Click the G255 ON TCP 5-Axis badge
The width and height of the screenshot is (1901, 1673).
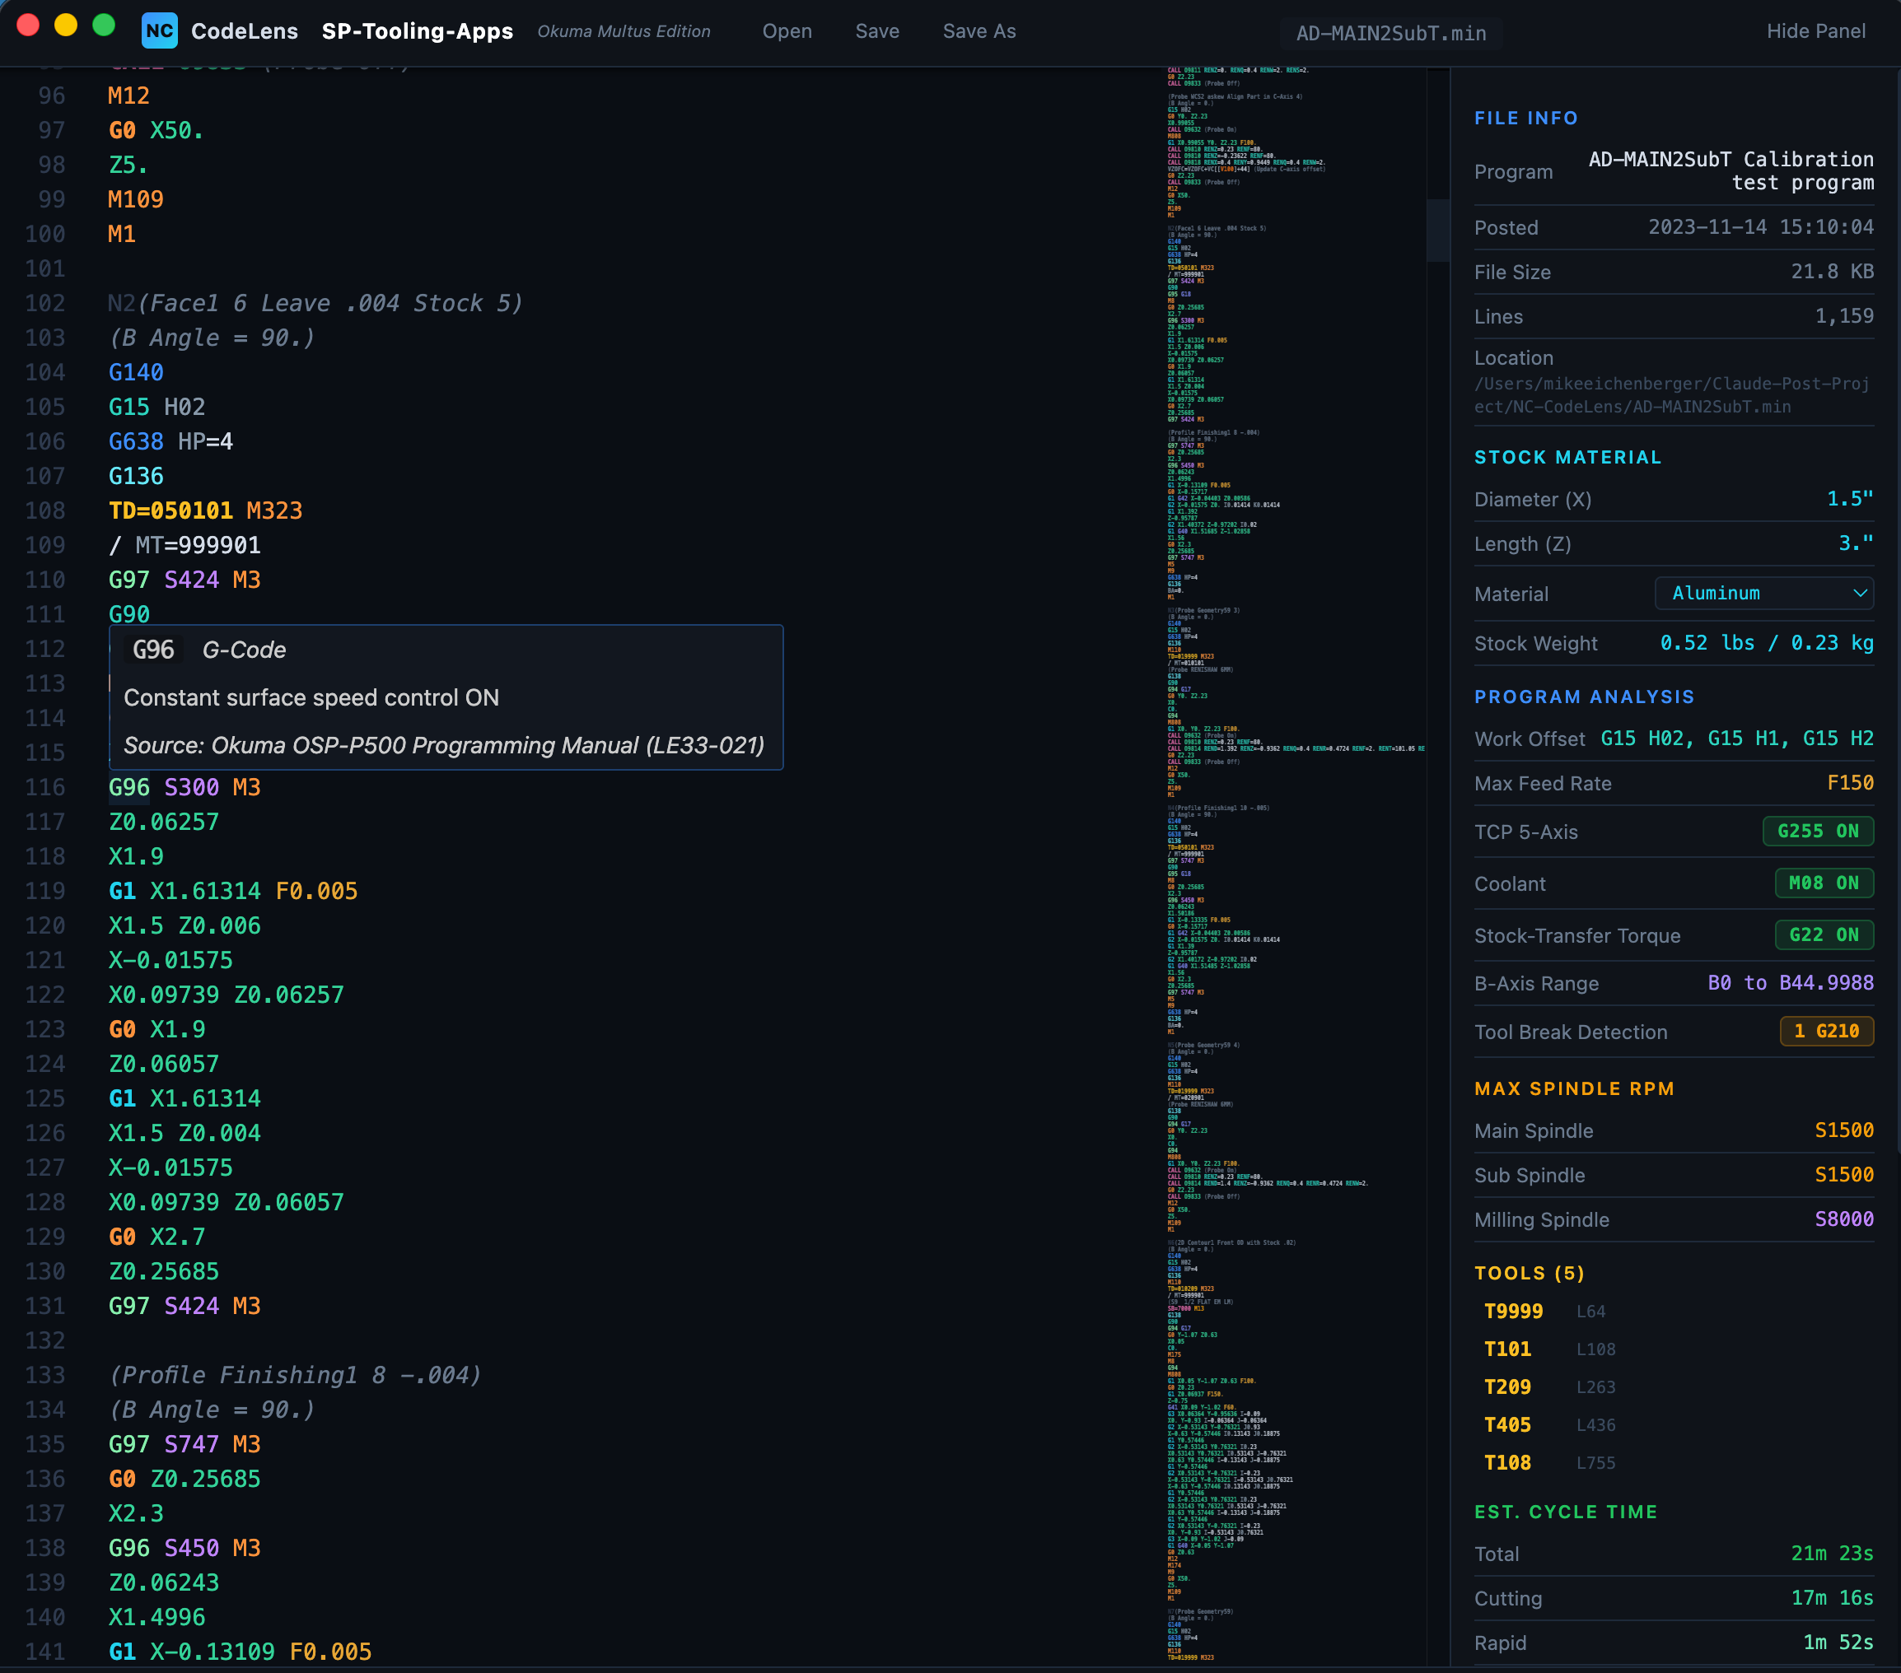click(x=1817, y=831)
